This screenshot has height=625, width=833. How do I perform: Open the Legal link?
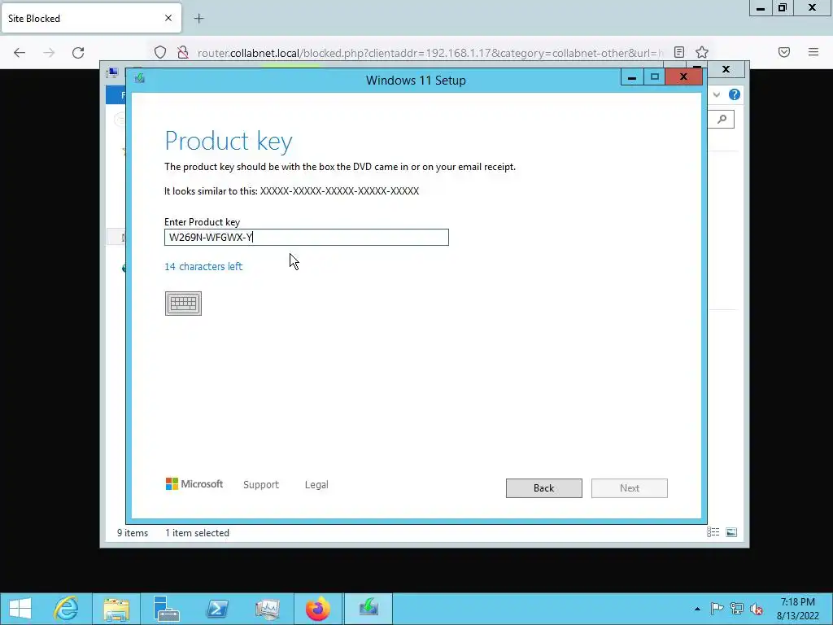point(316,485)
